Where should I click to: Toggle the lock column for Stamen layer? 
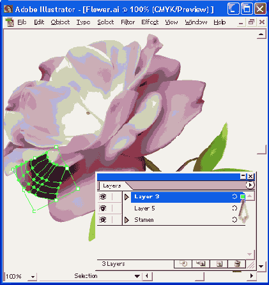point(117,220)
